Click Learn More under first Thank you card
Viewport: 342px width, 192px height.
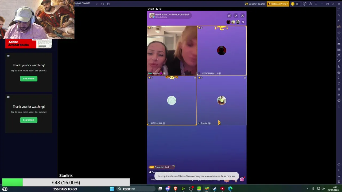pyautogui.click(x=29, y=78)
